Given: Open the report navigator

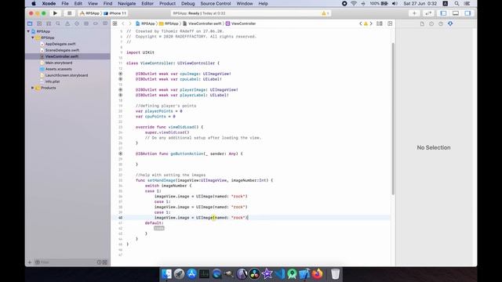Looking at the screenshot, I should point(105,23).
